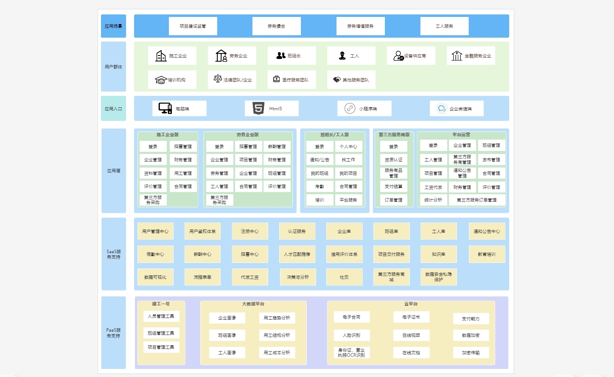Select the 考勤 box under 班组长/工人版
The image size is (614, 377).
point(320,186)
